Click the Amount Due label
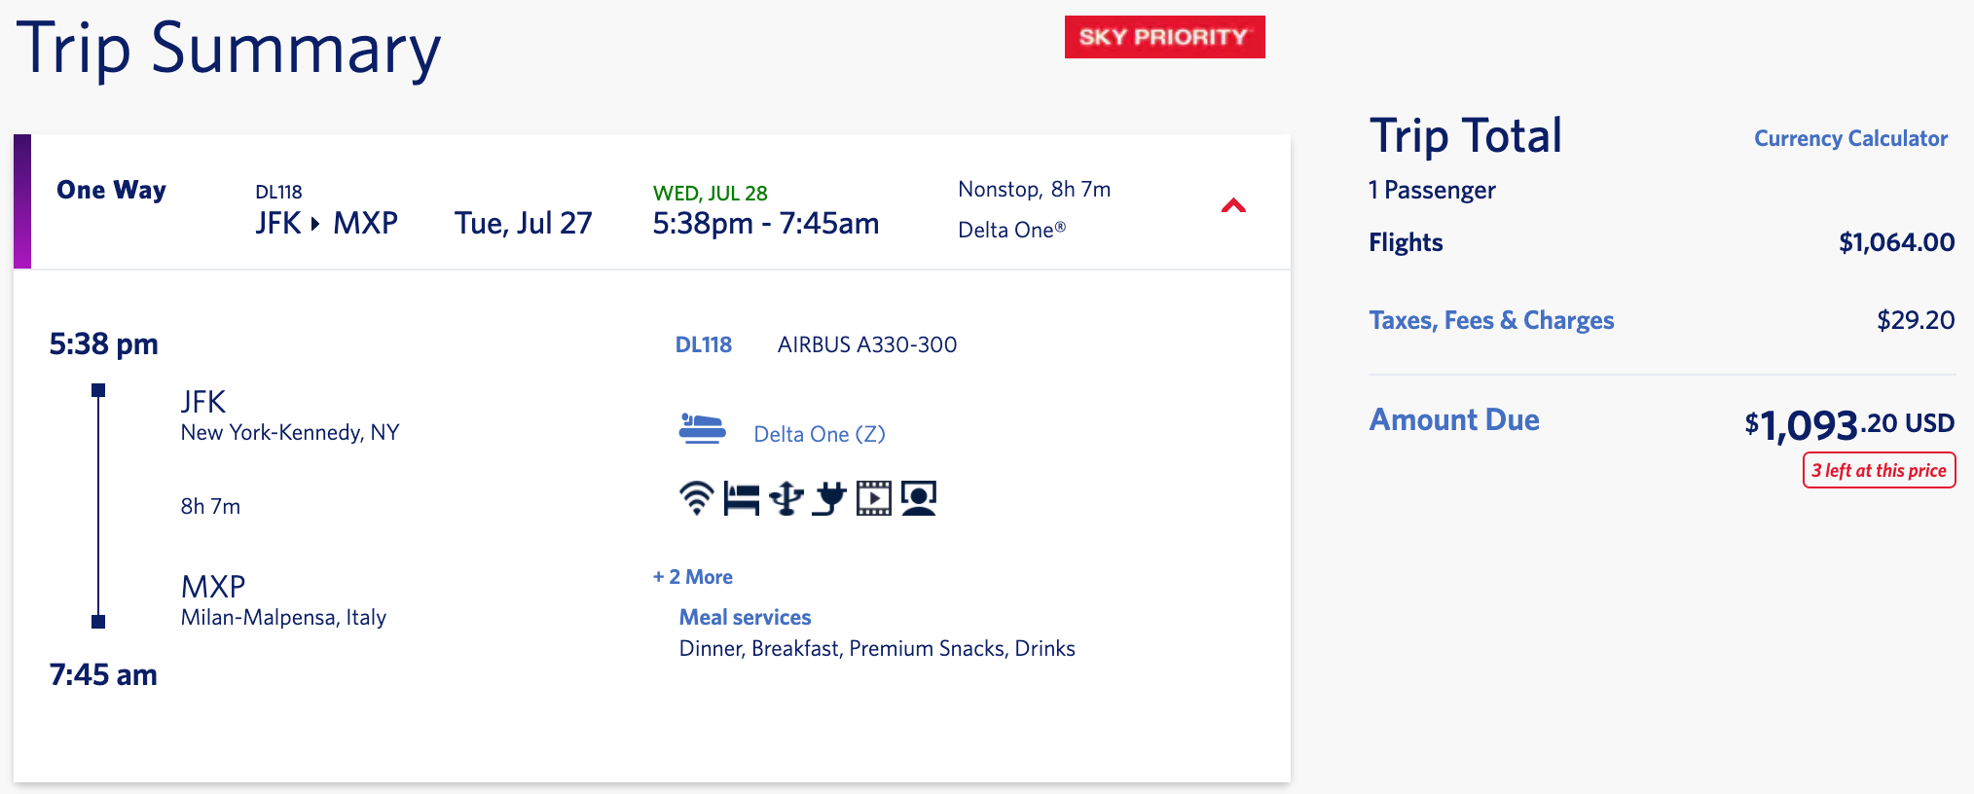The width and height of the screenshot is (1974, 794). click(1454, 419)
